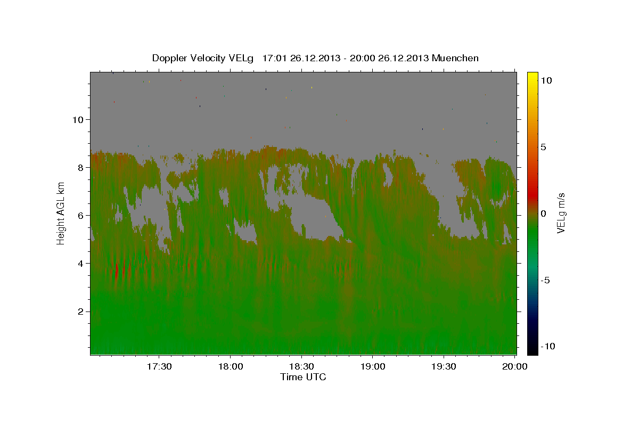This screenshot has width=639, height=426.
Task: Click the 18:30 time tick label
Action: [x=301, y=366]
